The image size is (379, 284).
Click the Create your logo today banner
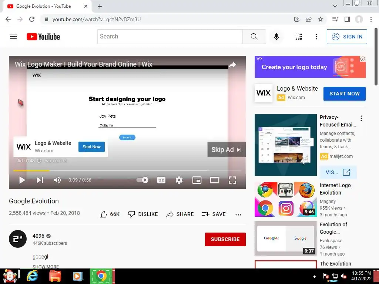(x=310, y=67)
